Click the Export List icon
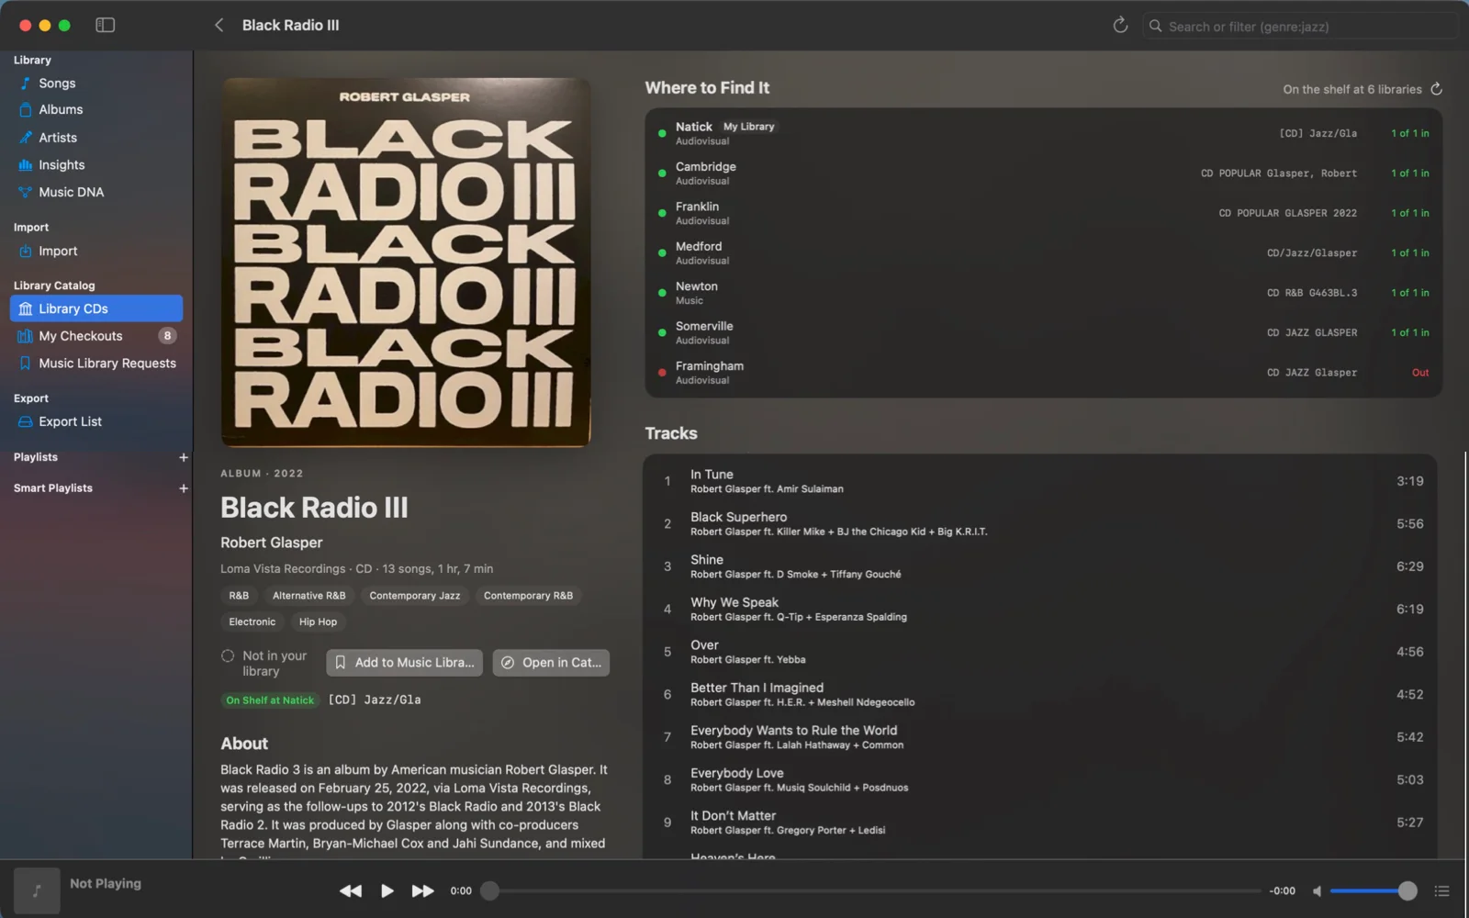 (x=26, y=421)
